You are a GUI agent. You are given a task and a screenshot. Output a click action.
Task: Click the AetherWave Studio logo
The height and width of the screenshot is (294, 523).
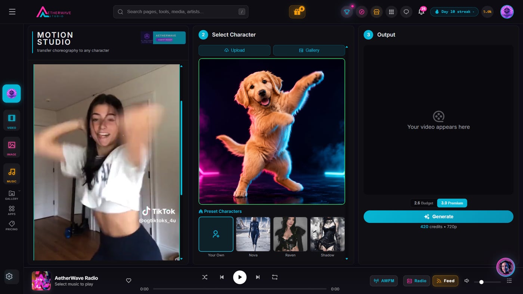tap(53, 12)
